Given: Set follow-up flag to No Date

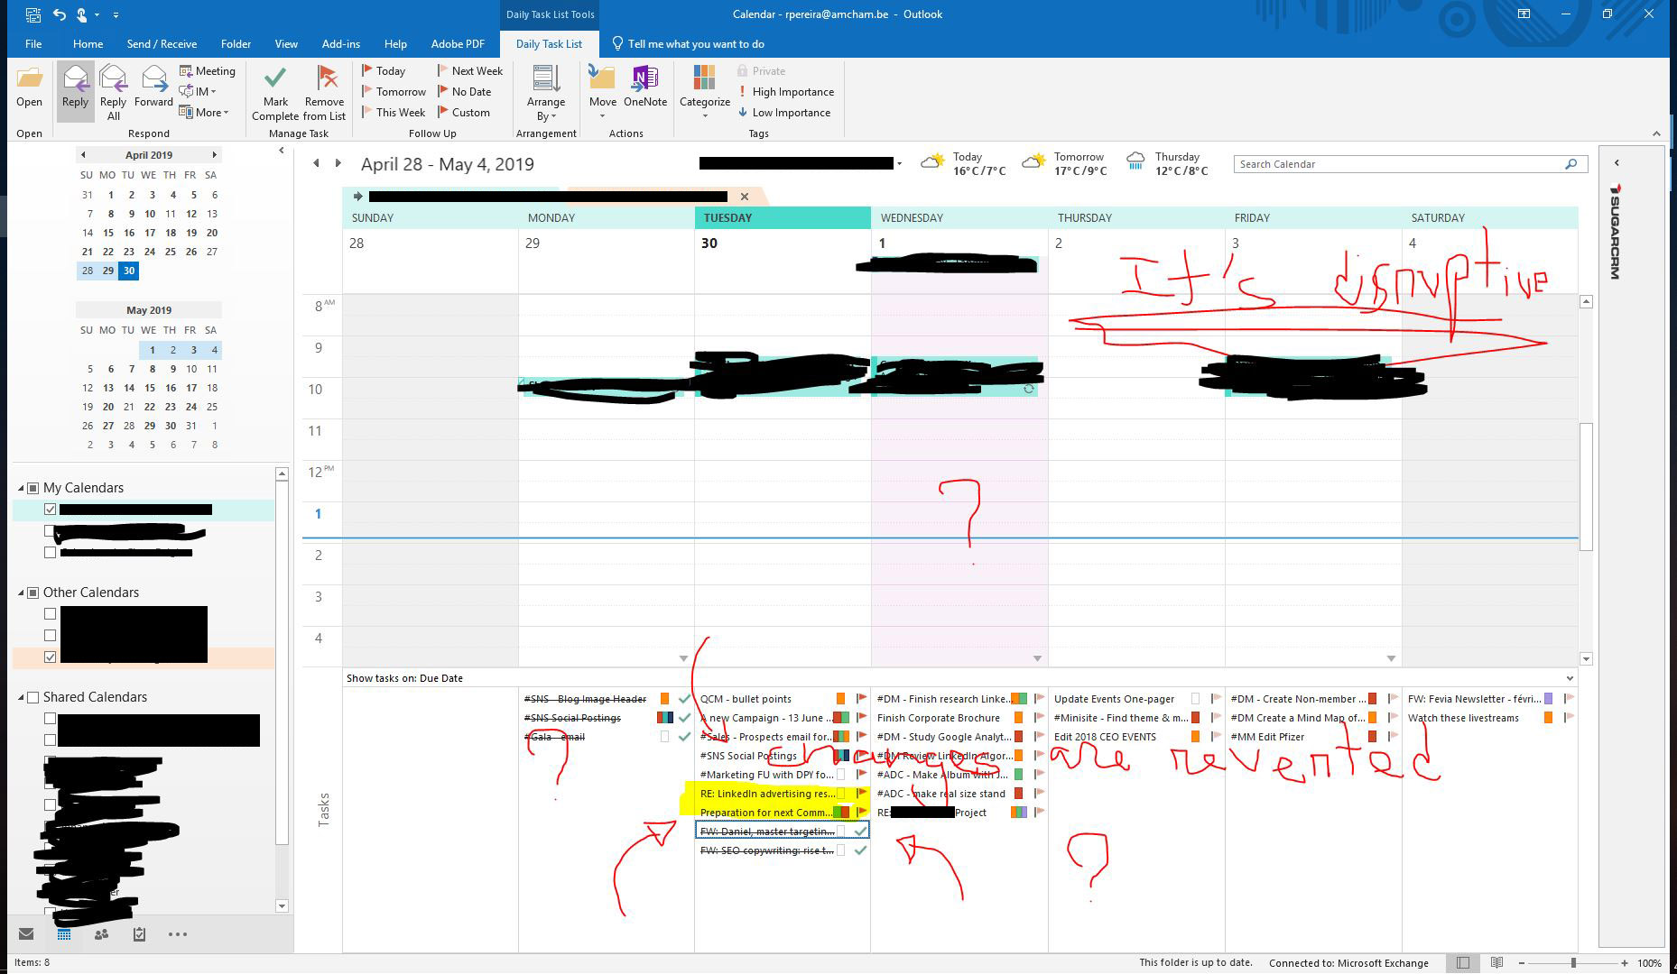Looking at the screenshot, I should (465, 92).
